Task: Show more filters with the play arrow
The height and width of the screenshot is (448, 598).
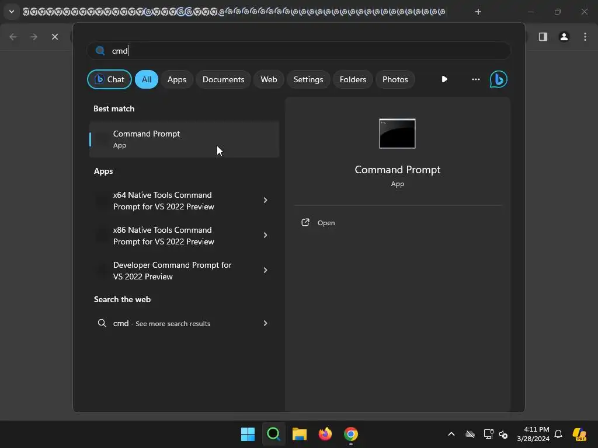Action: 444,79
